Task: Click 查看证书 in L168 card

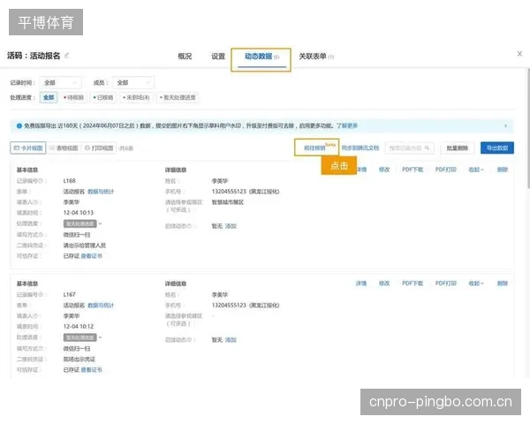Action: coord(91,256)
